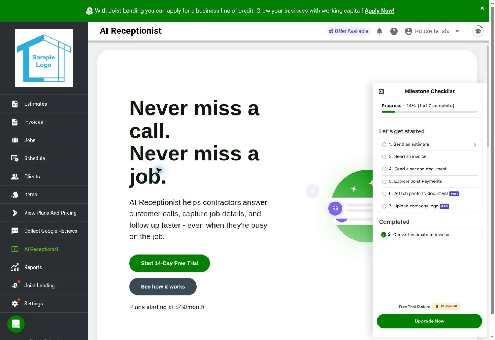Expand the Rouselle Isla account dropdown arrow
The height and width of the screenshot is (340, 495).
coord(457,31)
